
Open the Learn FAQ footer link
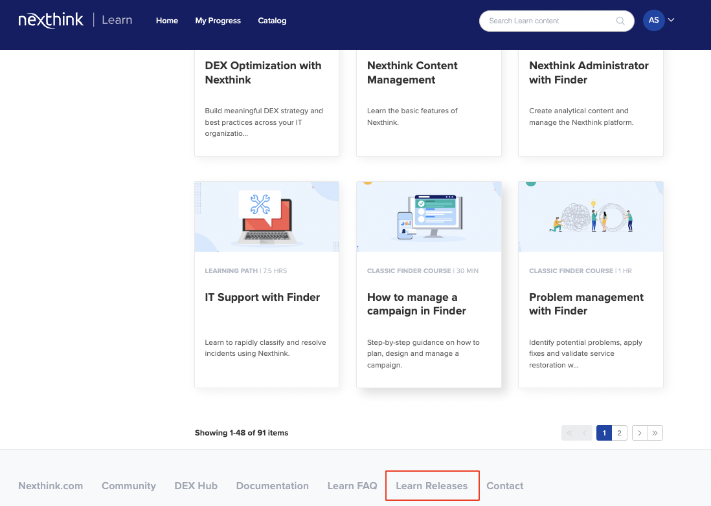pos(352,486)
